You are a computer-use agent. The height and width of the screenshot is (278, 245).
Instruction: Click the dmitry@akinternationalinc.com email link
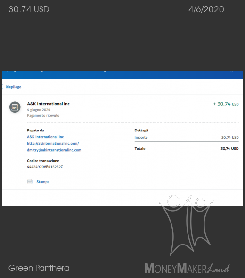point(54,150)
